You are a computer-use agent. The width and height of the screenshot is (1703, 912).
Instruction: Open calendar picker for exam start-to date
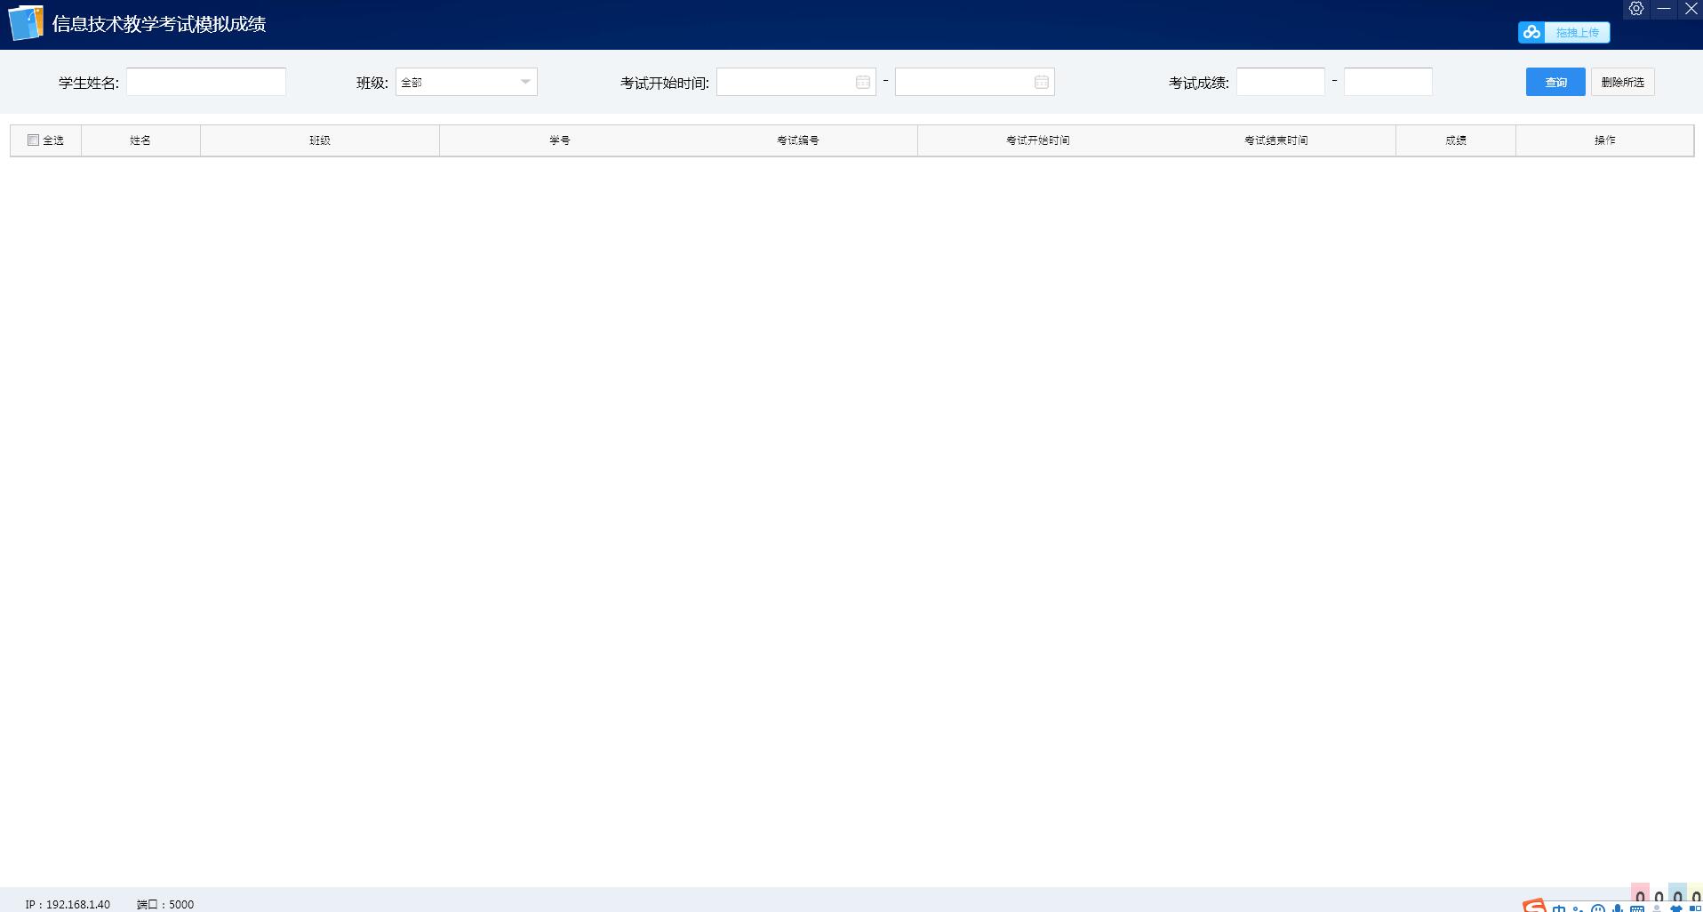[1042, 82]
